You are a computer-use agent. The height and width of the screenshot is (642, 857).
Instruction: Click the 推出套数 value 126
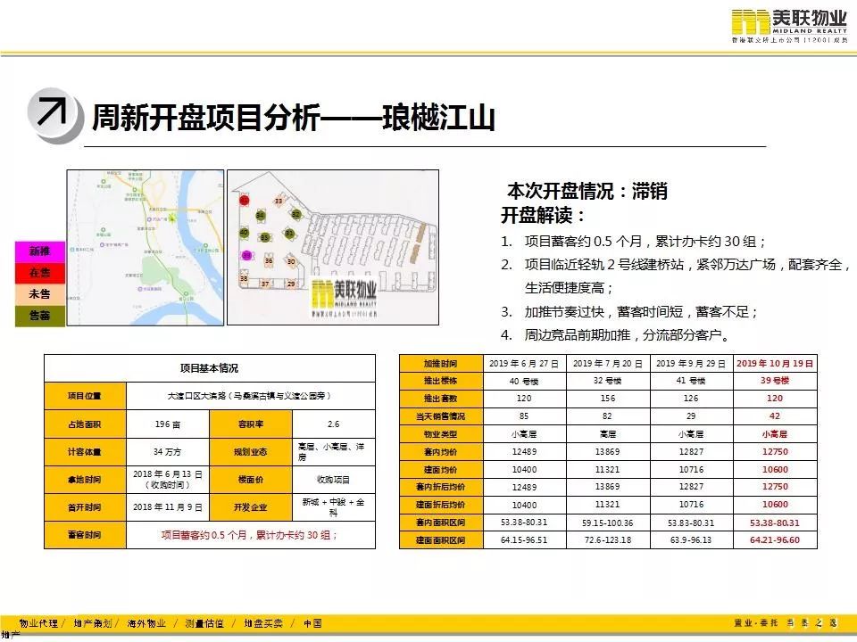click(x=691, y=399)
